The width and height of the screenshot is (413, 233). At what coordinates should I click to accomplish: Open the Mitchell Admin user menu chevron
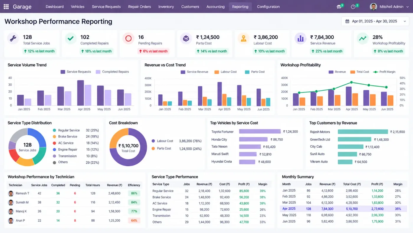pyautogui.click(x=407, y=7)
